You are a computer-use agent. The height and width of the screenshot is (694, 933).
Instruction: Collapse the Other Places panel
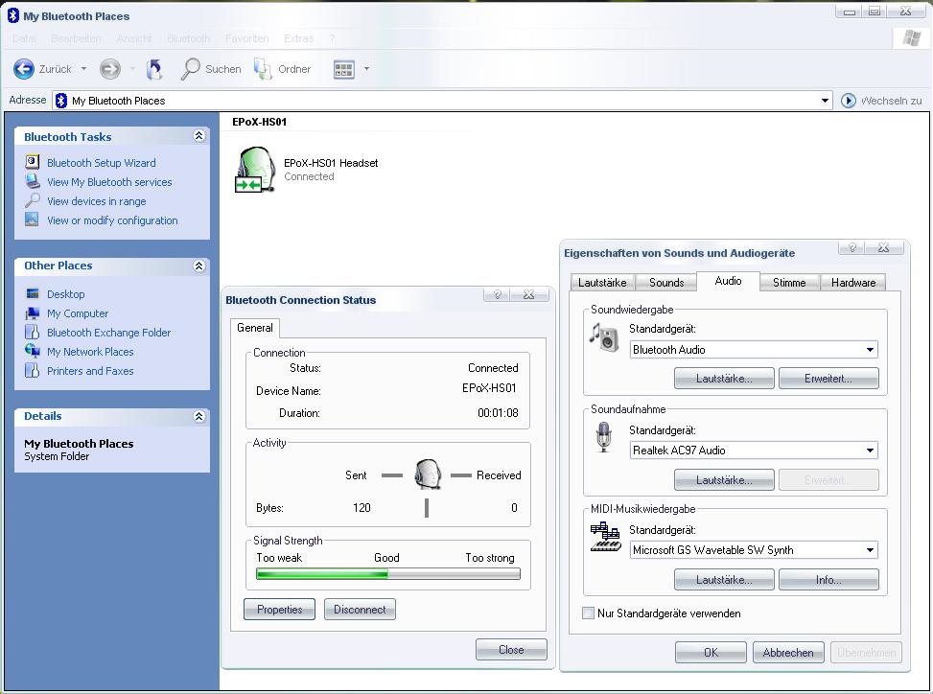(198, 266)
